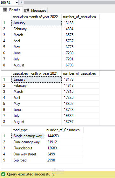This screenshot has height=178, width=115.
Task: Click the road_type column header
Action: (x=28, y=130)
